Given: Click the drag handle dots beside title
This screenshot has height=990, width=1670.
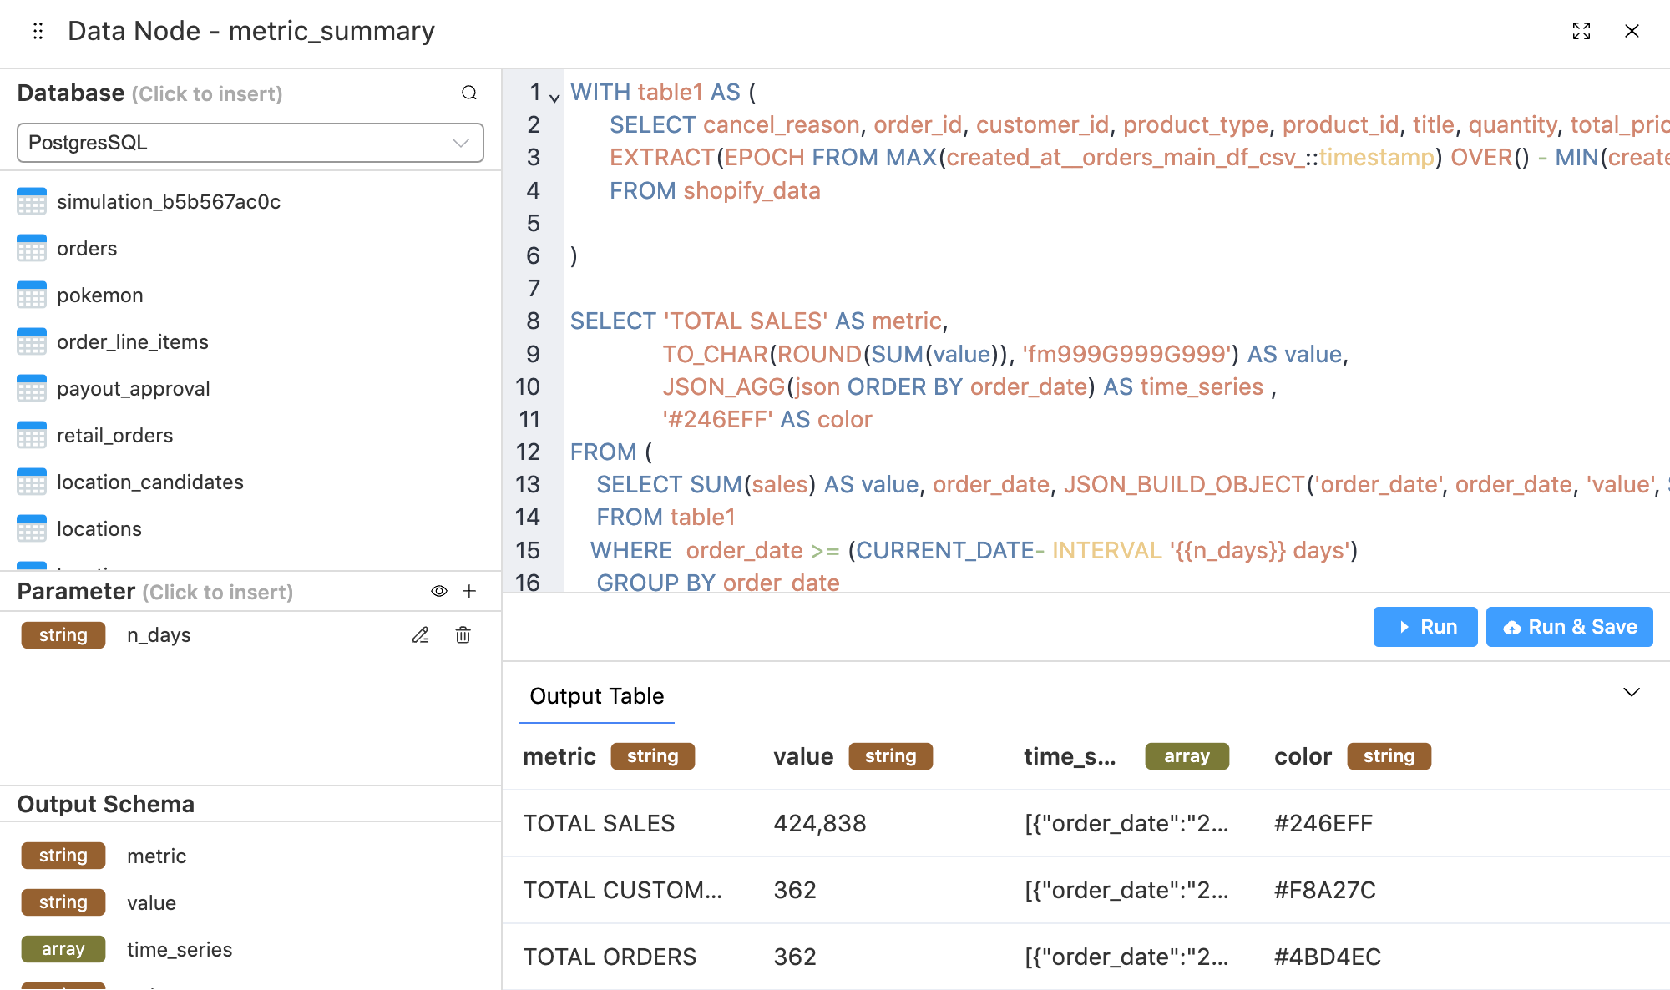Looking at the screenshot, I should pos(38,31).
